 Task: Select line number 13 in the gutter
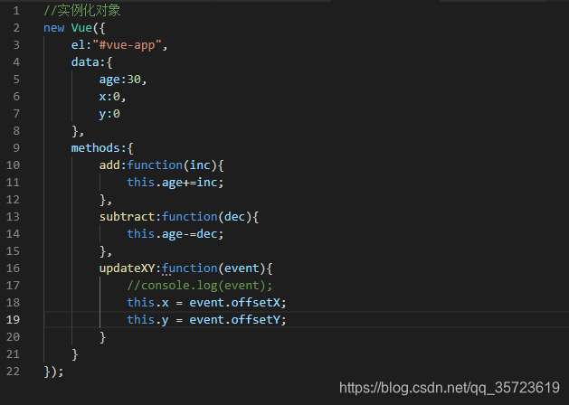[13, 216]
